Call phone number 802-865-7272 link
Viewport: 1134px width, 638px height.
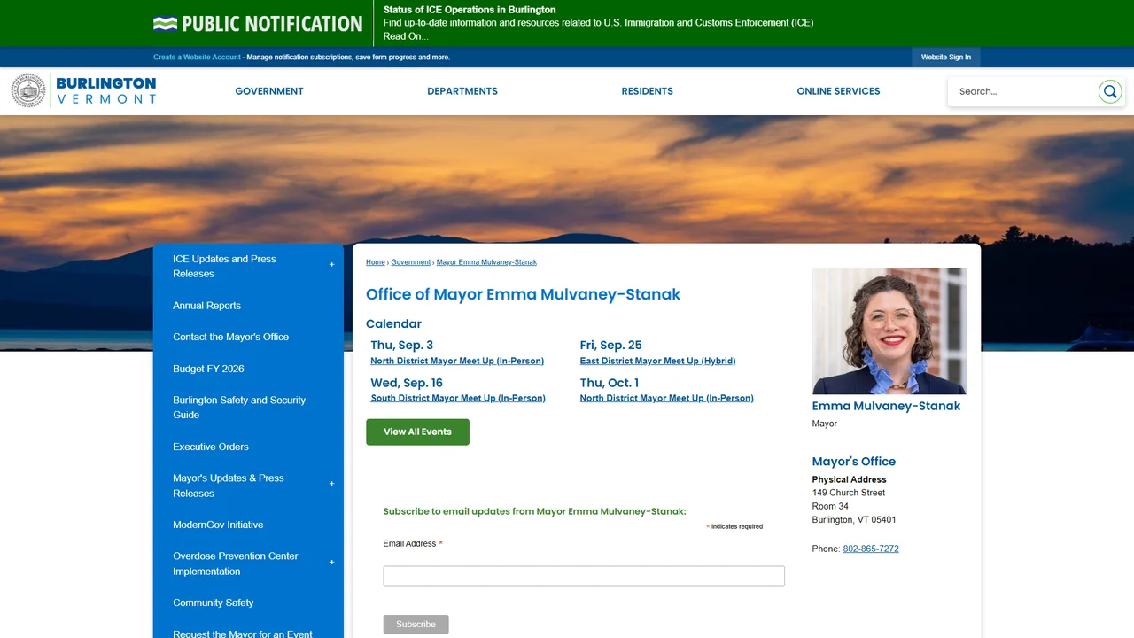(x=871, y=549)
